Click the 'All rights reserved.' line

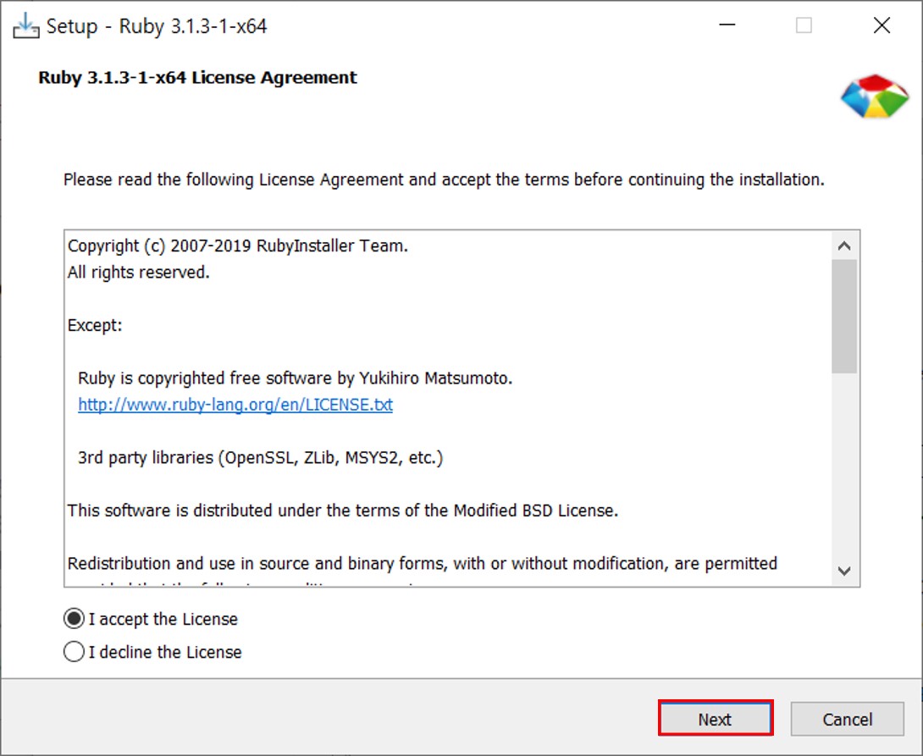coord(139,273)
